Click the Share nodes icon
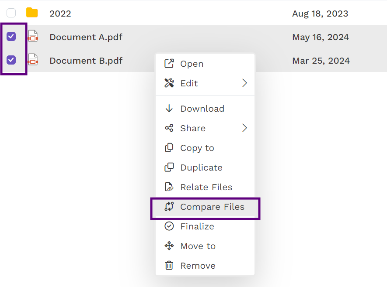Screen dimensions: 387x287 pyautogui.click(x=169, y=128)
